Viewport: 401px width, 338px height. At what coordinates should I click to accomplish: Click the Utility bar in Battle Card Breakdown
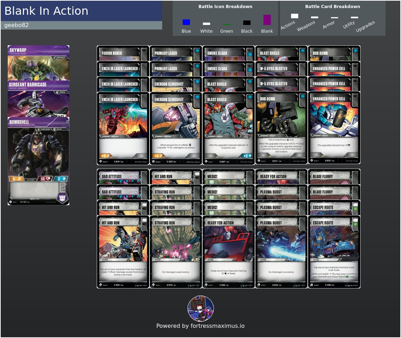(x=355, y=17)
